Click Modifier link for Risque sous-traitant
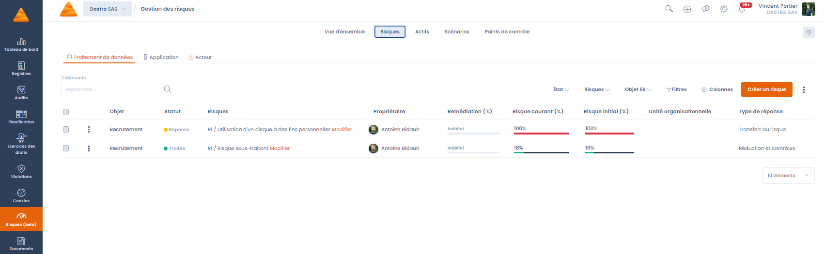This screenshot has width=825, height=254. 280,148
